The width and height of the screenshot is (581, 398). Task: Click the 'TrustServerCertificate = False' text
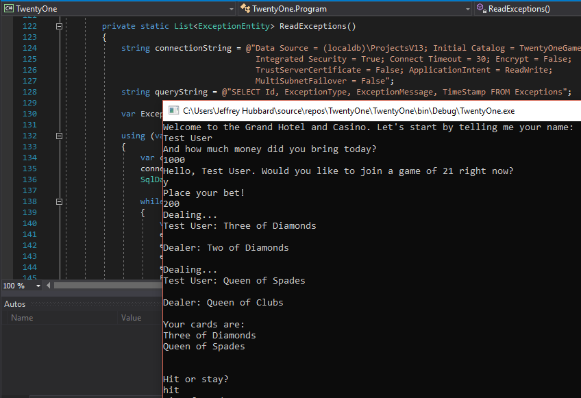tap(328, 70)
